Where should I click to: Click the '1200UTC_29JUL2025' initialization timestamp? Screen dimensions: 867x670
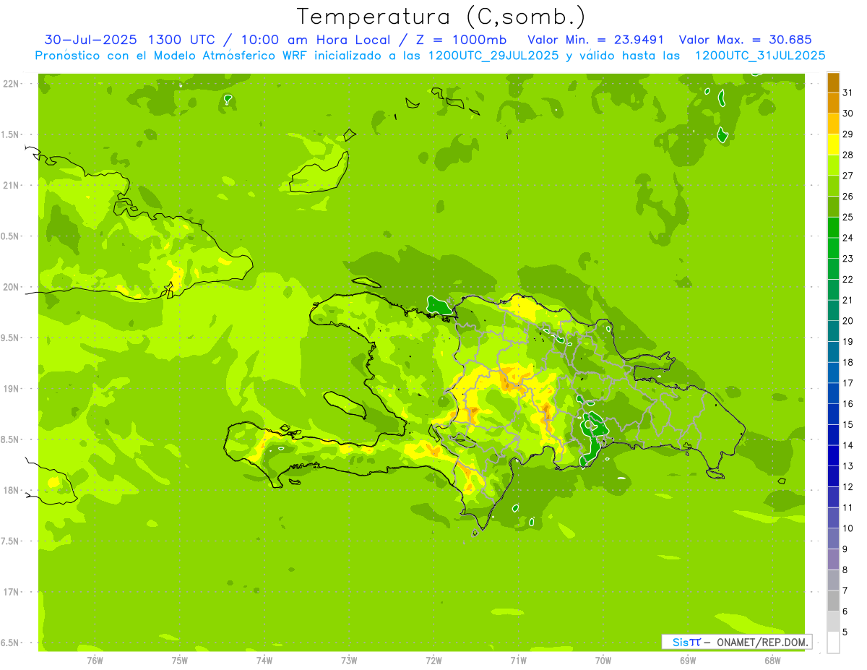pos(493,56)
